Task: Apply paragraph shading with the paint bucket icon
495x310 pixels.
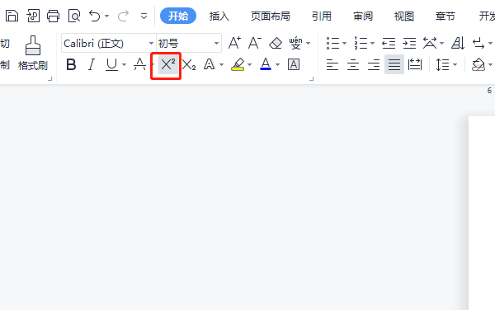Action: (x=478, y=64)
